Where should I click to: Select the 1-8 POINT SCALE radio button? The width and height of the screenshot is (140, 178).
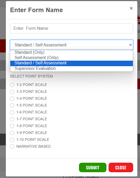click(x=12, y=126)
